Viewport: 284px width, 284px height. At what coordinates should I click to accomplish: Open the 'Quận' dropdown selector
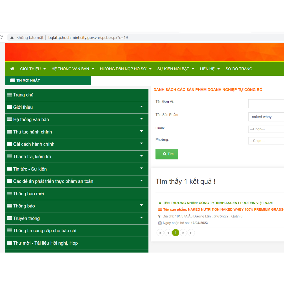tap(266, 129)
